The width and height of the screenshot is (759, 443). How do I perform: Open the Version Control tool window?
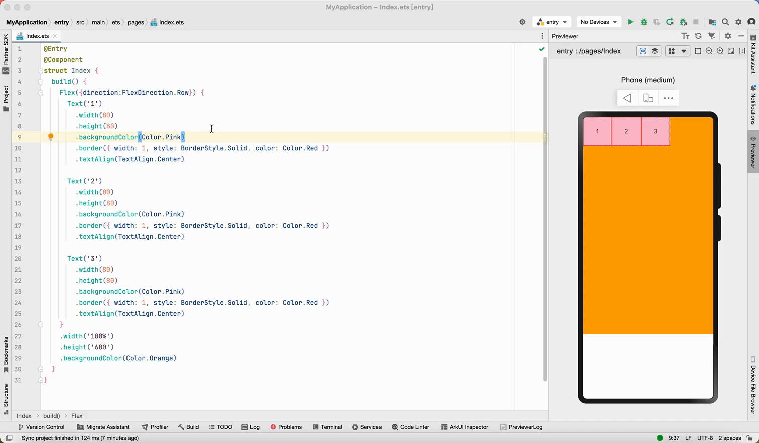coord(41,427)
